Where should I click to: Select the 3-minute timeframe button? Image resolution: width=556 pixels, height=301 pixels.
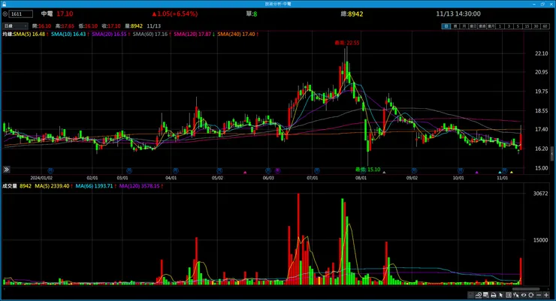tap(509, 26)
